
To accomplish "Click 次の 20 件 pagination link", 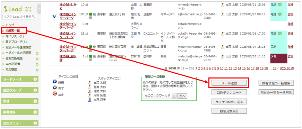I will [x=287, y=68].
